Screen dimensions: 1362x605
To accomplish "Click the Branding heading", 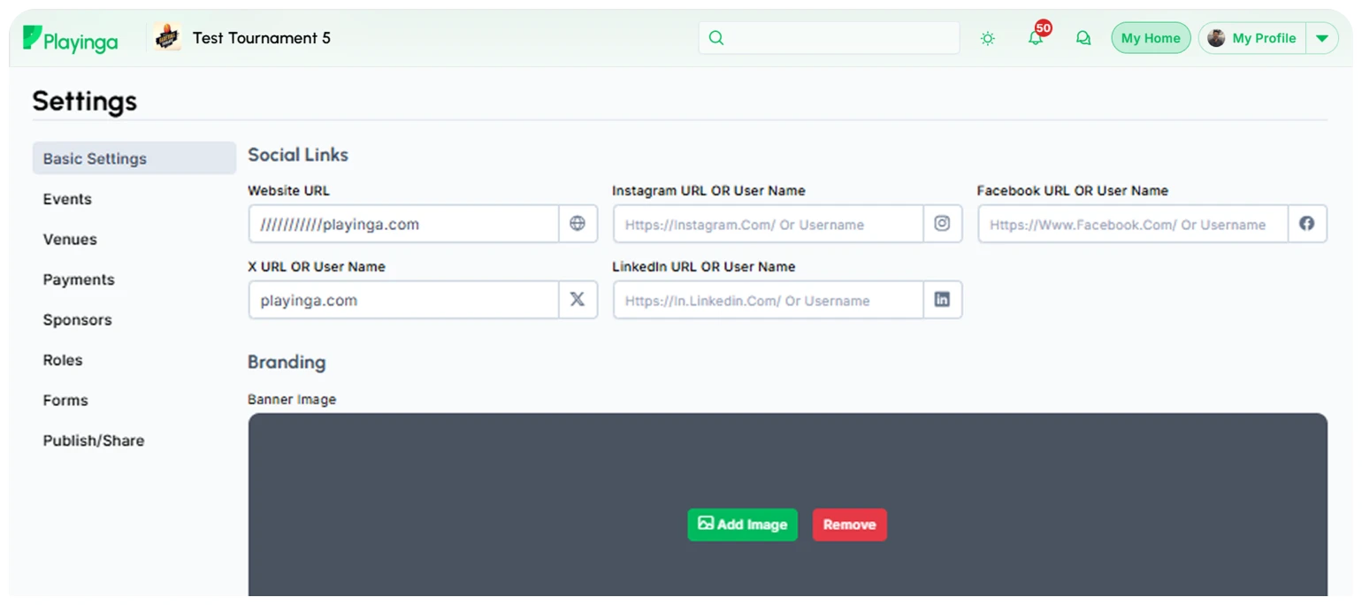I will coord(287,362).
